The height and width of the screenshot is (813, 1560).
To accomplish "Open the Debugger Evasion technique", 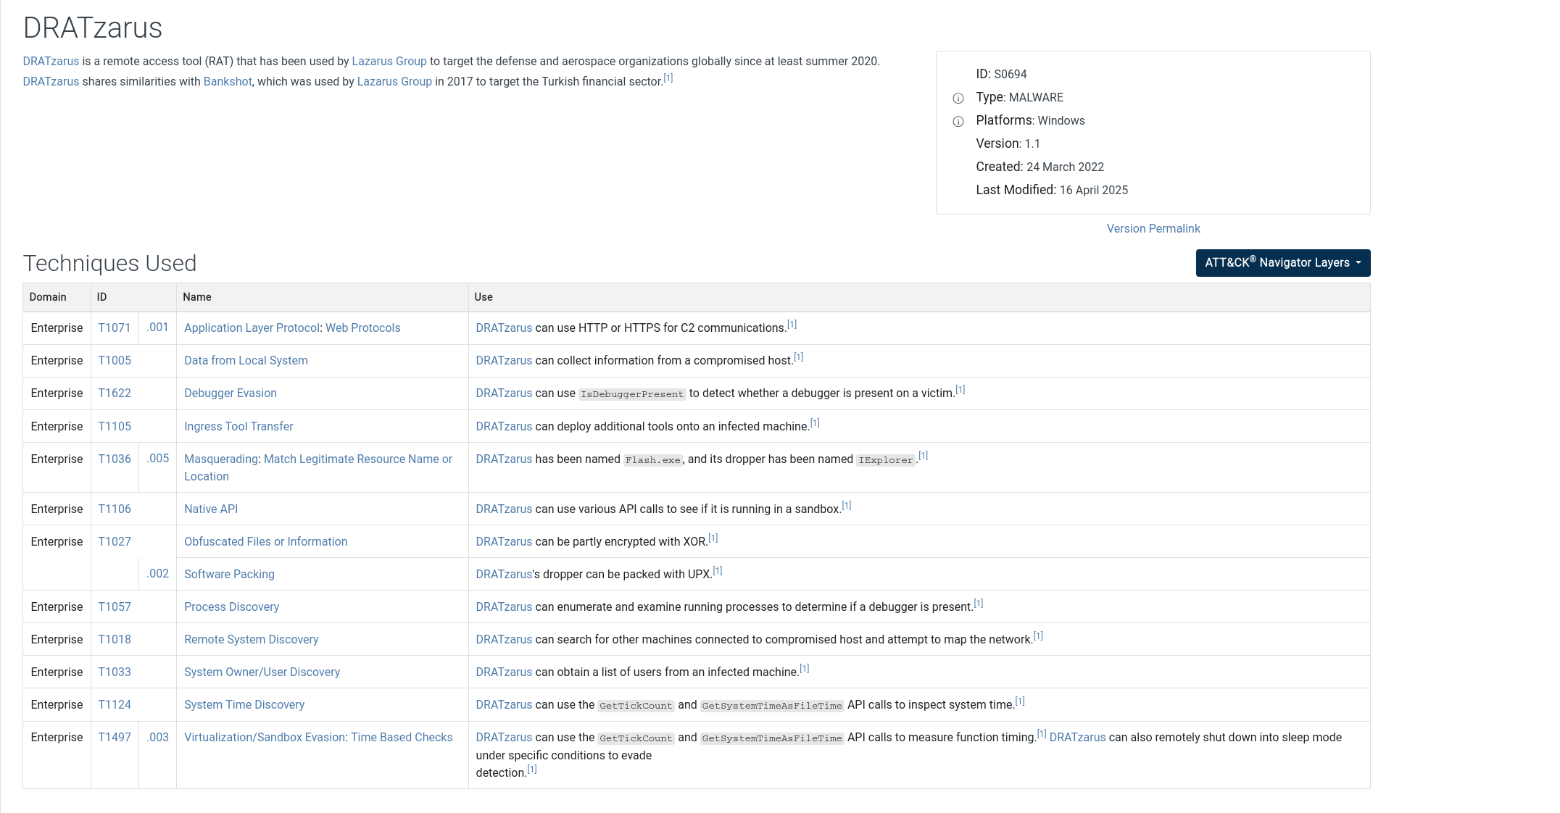I will pos(231,393).
